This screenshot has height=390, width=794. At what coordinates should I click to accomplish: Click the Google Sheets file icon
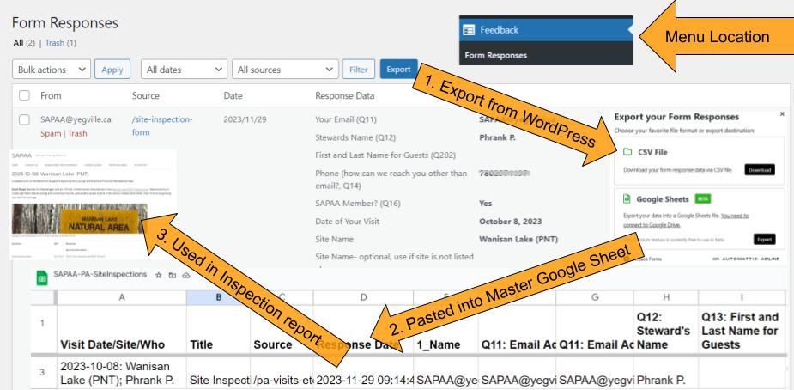point(627,199)
